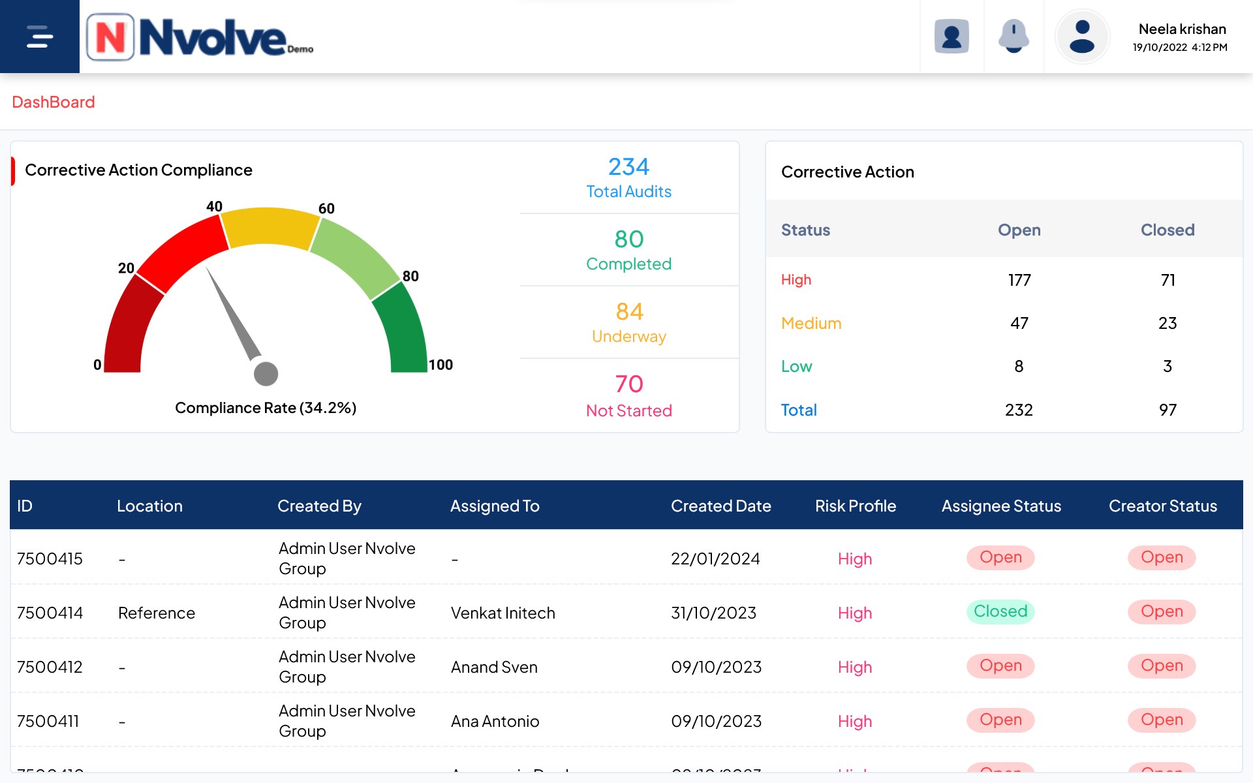Screen dimensions: 1253x783
Task: Click the user avatar icon
Action: coord(1082,37)
